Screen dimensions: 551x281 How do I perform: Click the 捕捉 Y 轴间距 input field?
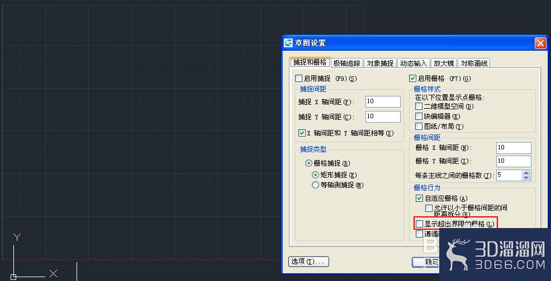click(383, 117)
